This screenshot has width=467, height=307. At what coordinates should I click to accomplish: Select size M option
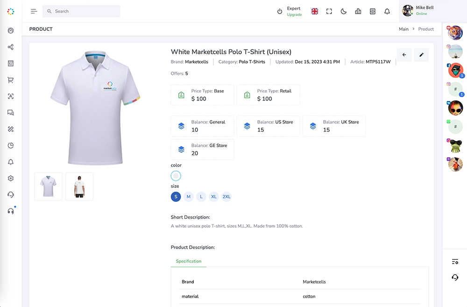[189, 197]
